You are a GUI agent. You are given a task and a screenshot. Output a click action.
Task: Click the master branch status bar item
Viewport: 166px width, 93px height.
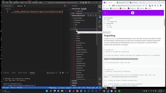[6, 88]
